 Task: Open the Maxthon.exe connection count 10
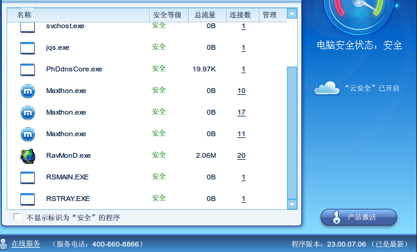[x=241, y=91]
